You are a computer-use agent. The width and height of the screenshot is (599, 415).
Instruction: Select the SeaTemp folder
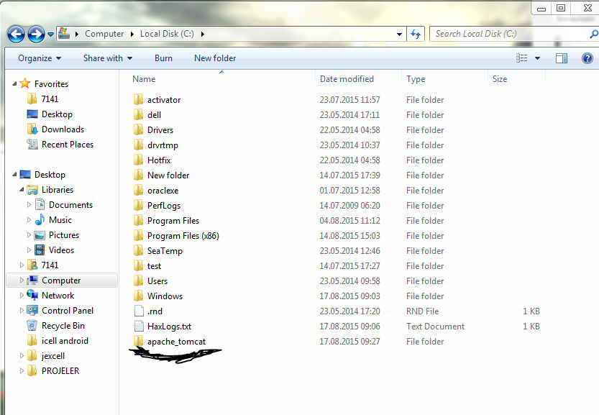[x=158, y=251]
